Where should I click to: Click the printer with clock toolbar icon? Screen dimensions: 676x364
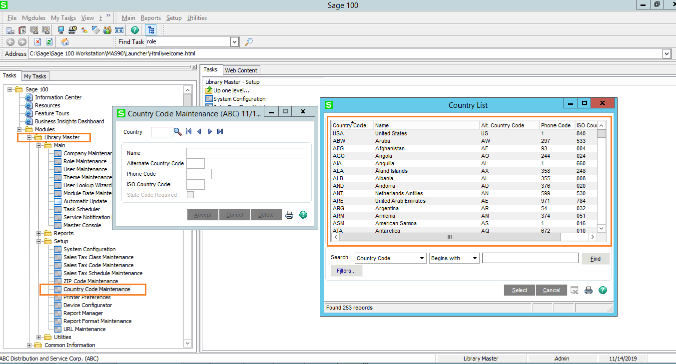coord(73,30)
